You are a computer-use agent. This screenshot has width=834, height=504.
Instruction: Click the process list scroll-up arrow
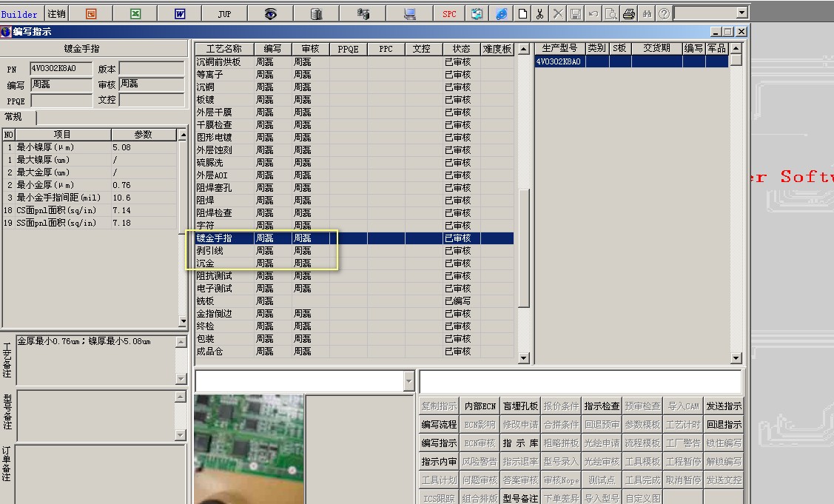(x=524, y=49)
